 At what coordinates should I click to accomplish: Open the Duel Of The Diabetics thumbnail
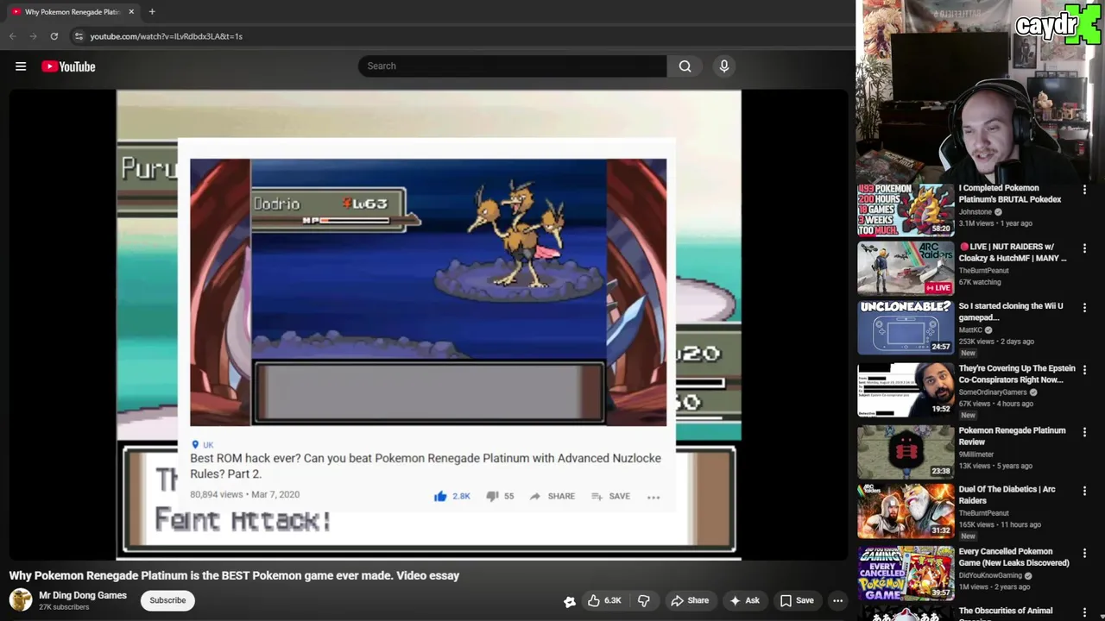[x=906, y=511]
